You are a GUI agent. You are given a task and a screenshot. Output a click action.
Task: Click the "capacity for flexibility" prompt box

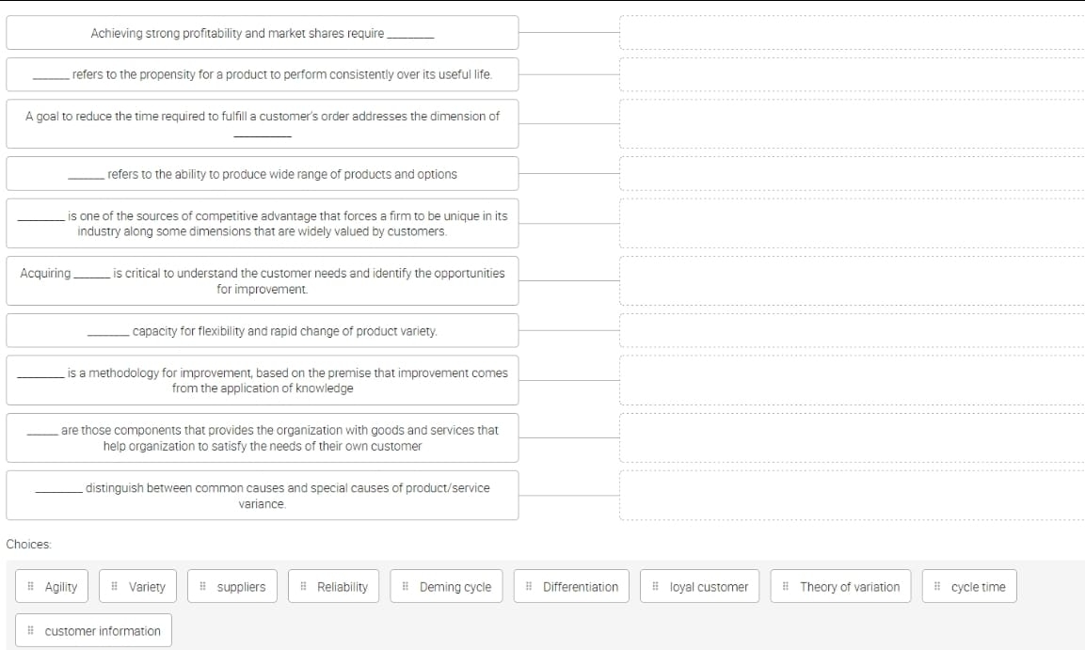pyautogui.click(x=262, y=331)
